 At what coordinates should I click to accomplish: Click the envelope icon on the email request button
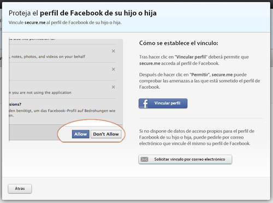[x=145, y=159]
